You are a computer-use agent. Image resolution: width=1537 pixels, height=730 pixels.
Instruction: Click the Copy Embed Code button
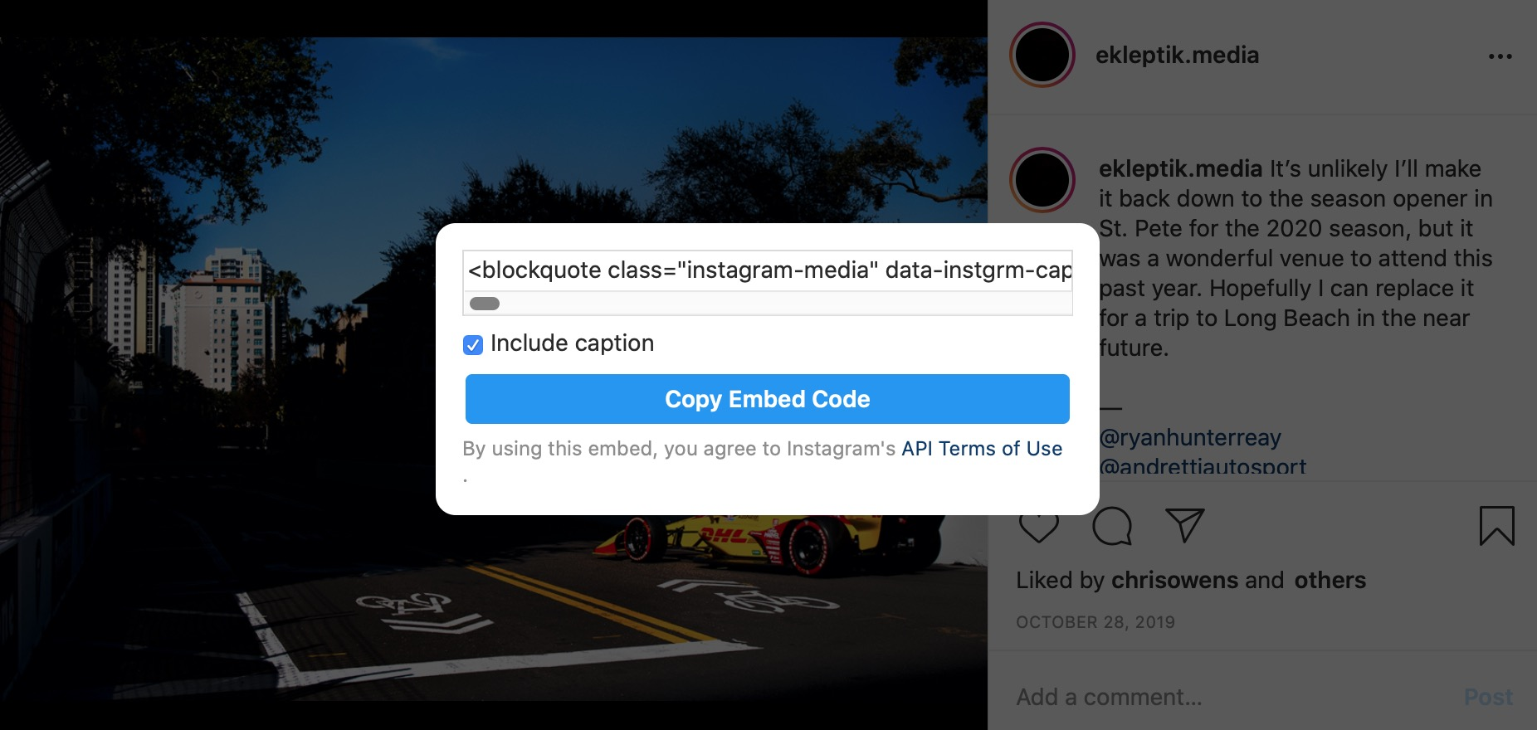[x=767, y=399]
